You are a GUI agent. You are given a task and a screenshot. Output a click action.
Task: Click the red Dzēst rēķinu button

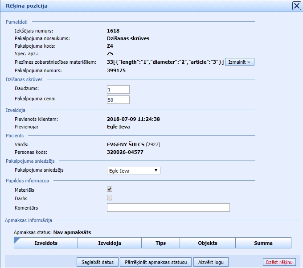[x=279, y=262]
